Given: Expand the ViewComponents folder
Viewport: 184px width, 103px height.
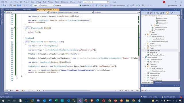Looking at the screenshot, I should (145, 46).
